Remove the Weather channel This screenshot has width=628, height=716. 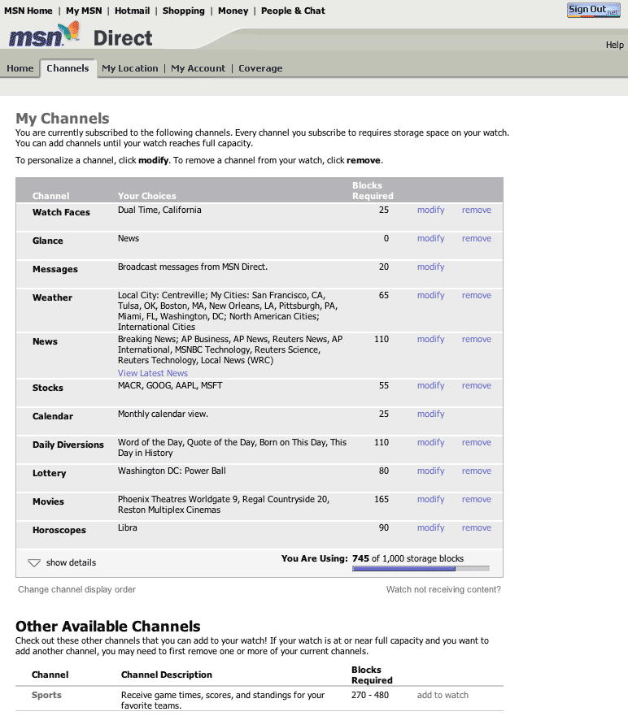tap(476, 296)
